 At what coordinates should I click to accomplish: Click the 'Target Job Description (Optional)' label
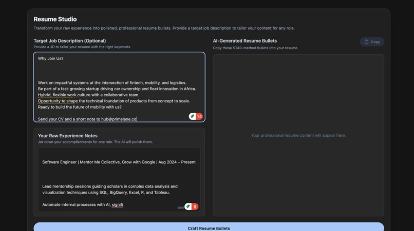coord(70,41)
